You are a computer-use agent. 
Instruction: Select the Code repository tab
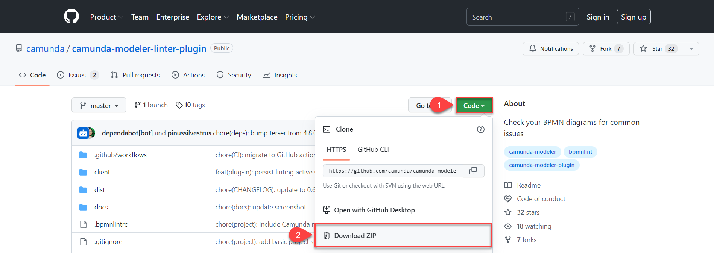tap(32, 75)
